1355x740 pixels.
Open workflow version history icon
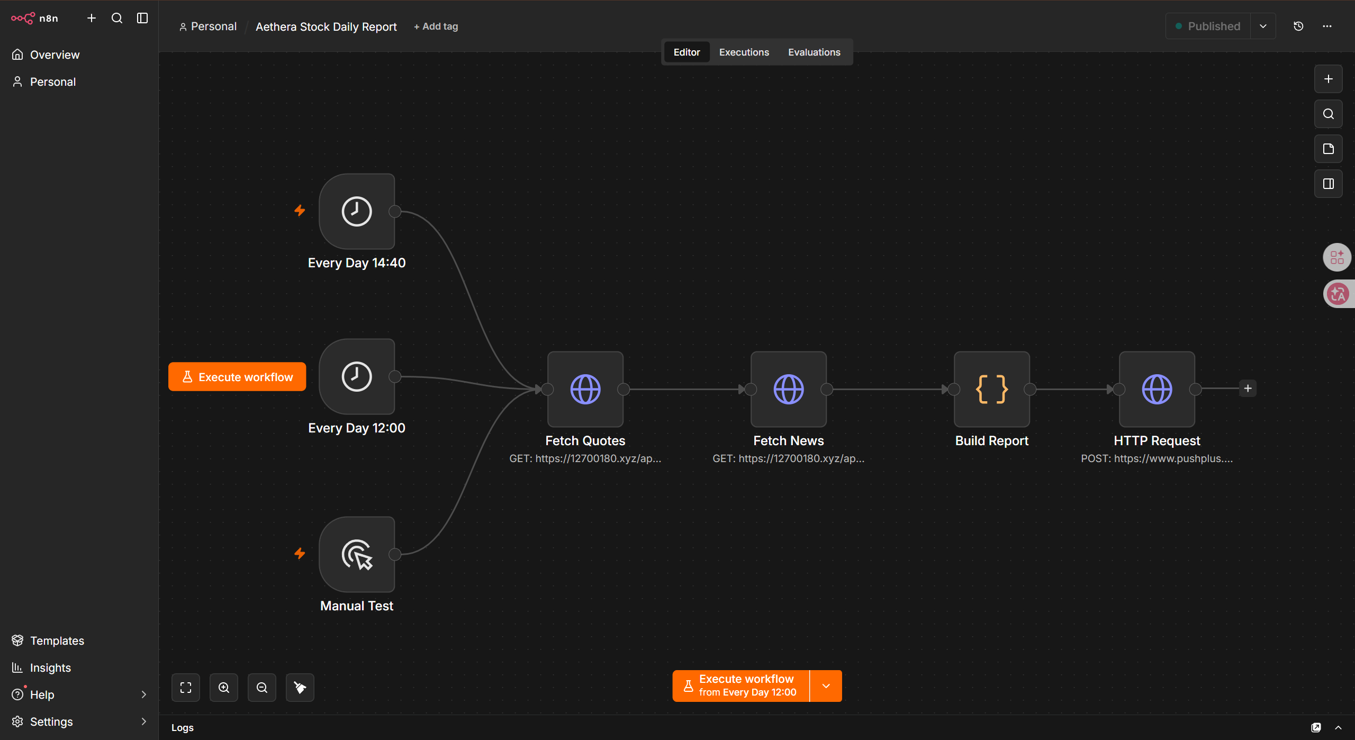pyautogui.click(x=1298, y=26)
